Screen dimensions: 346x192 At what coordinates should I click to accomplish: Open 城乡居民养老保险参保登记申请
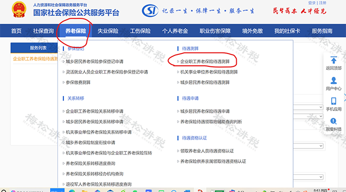94,61
